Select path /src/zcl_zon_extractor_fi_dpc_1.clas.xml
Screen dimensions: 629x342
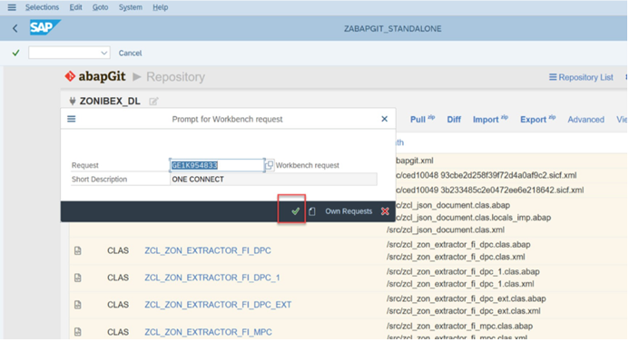tap(460, 284)
